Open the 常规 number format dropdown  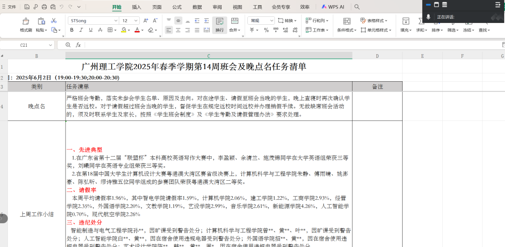[x=272, y=21]
